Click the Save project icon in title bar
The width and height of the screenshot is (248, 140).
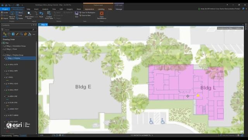6,5
